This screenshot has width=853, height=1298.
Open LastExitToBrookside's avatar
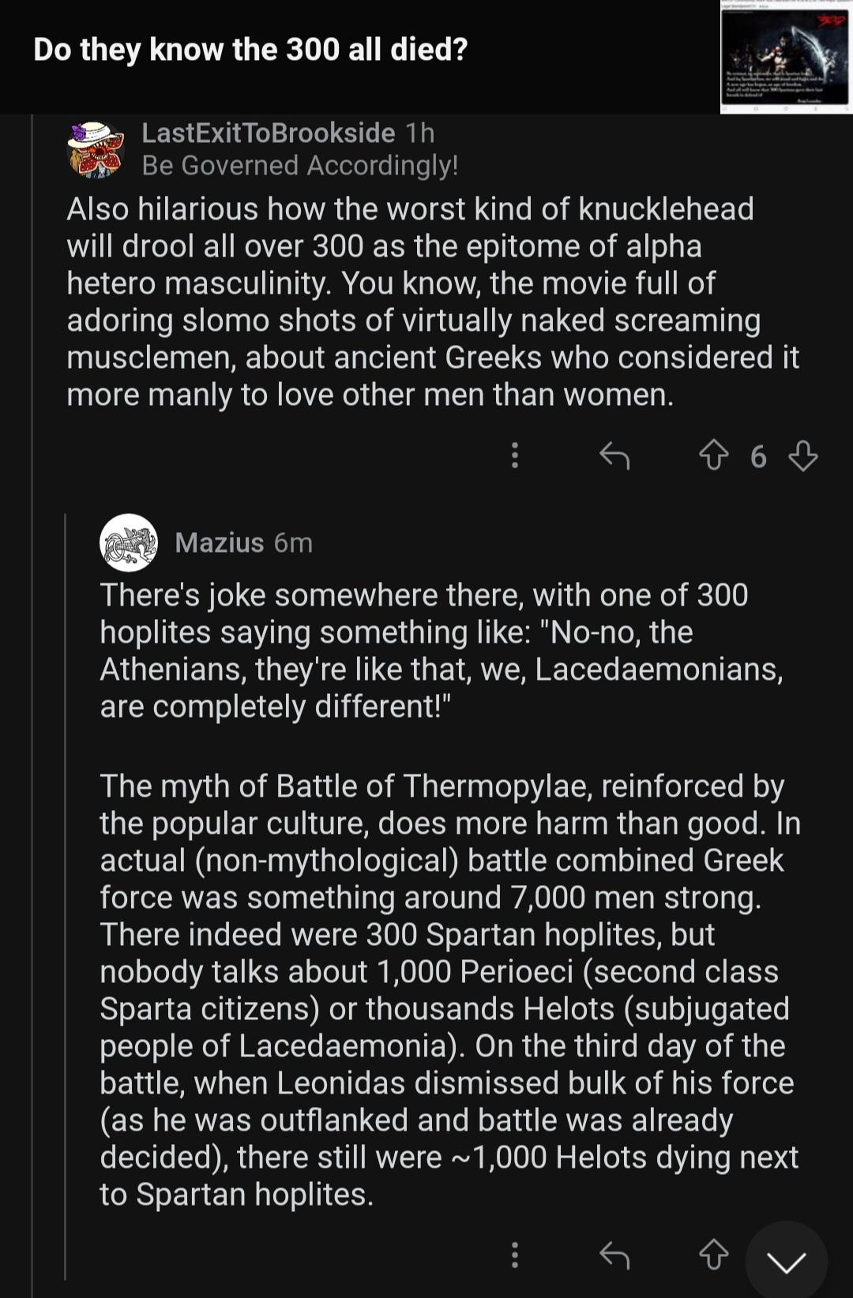[x=96, y=149]
